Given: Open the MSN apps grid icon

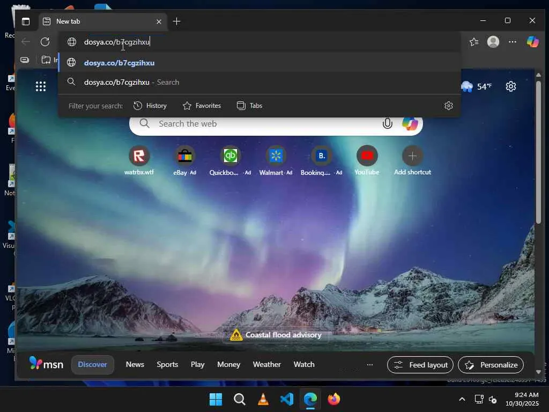Looking at the screenshot, I should click(x=41, y=86).
